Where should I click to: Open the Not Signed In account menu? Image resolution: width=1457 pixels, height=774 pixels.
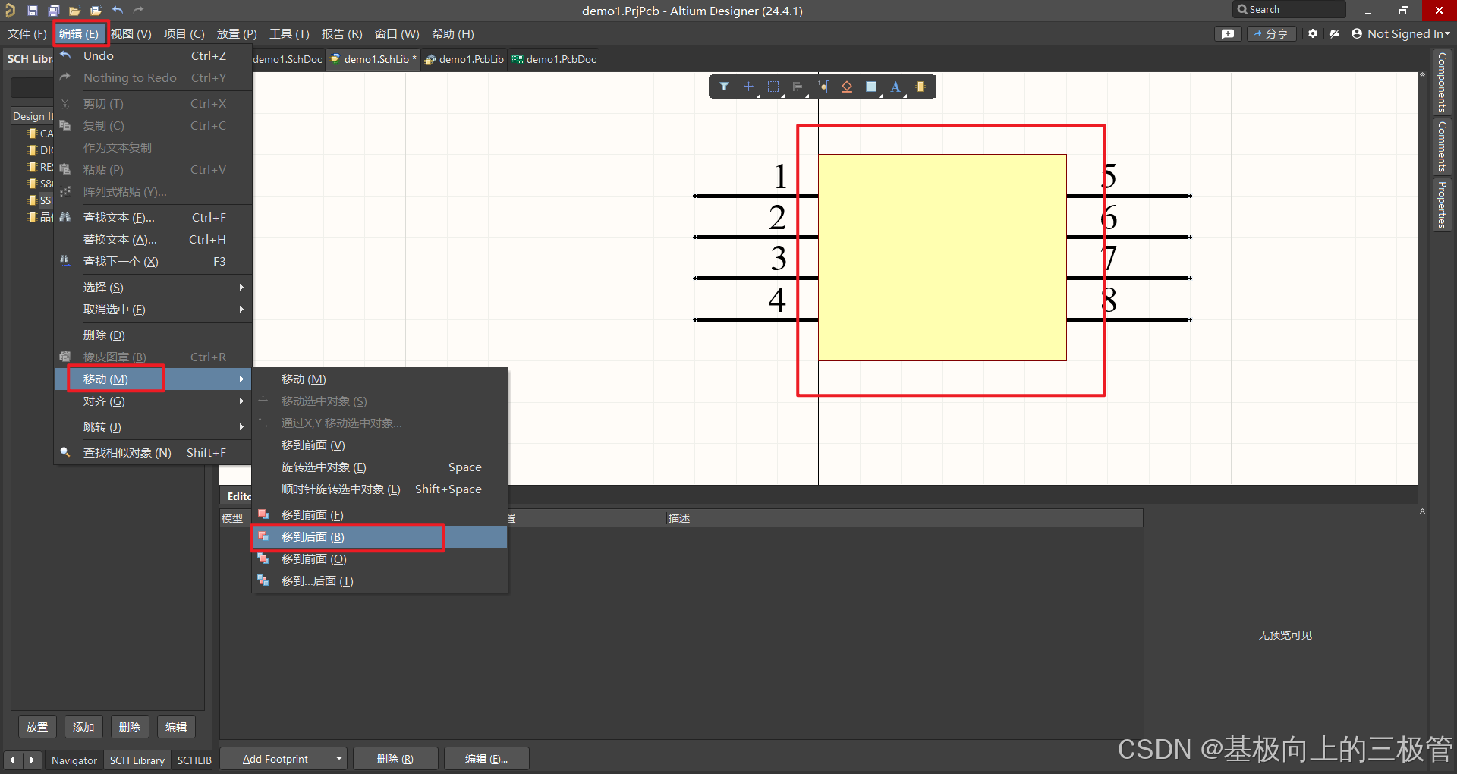click(1401, 33)
